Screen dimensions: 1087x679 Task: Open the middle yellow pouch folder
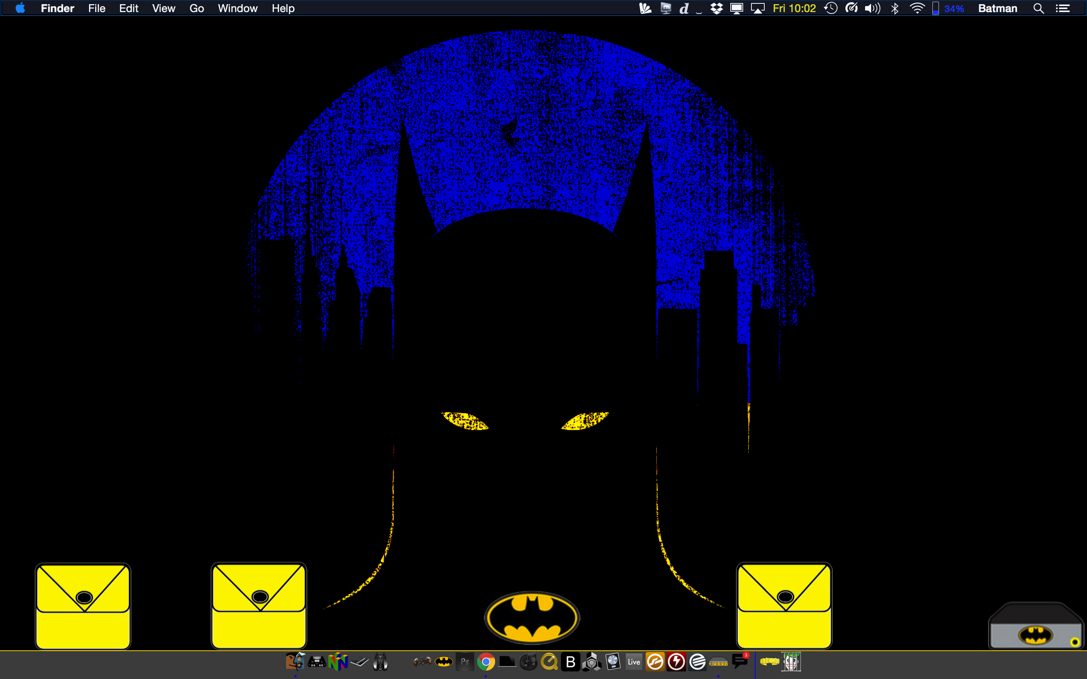click(x=259, y=605)
